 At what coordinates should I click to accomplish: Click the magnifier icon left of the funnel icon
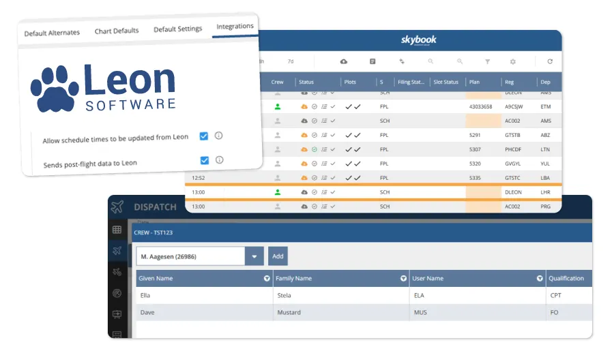pyautogui.click(x=460, y=61)
